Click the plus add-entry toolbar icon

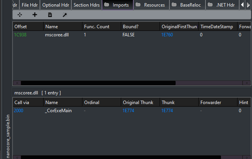click(x=35, y=15)
